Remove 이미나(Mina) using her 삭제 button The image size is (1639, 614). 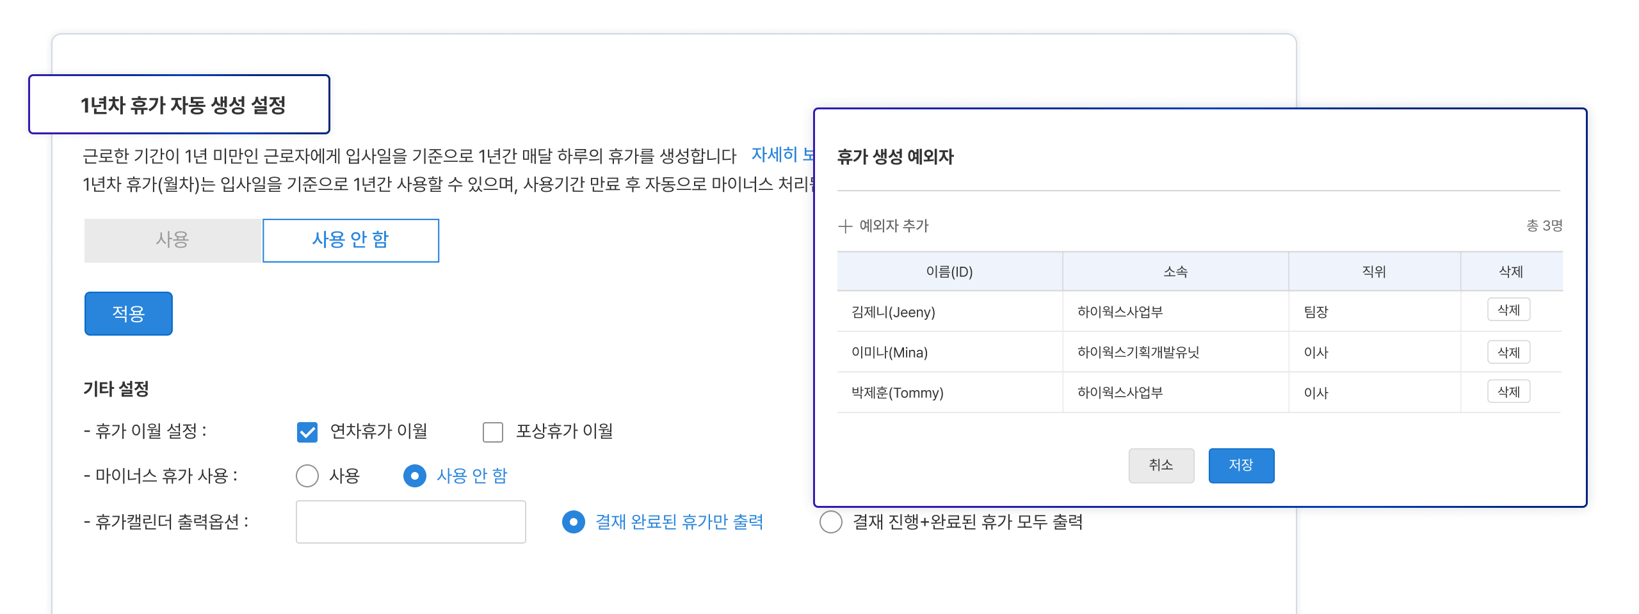pyautogui.click(x=1508, y=352)
